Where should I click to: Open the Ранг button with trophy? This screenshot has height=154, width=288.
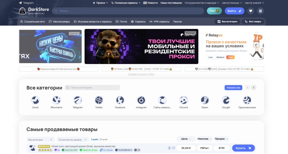coord(214,11)
